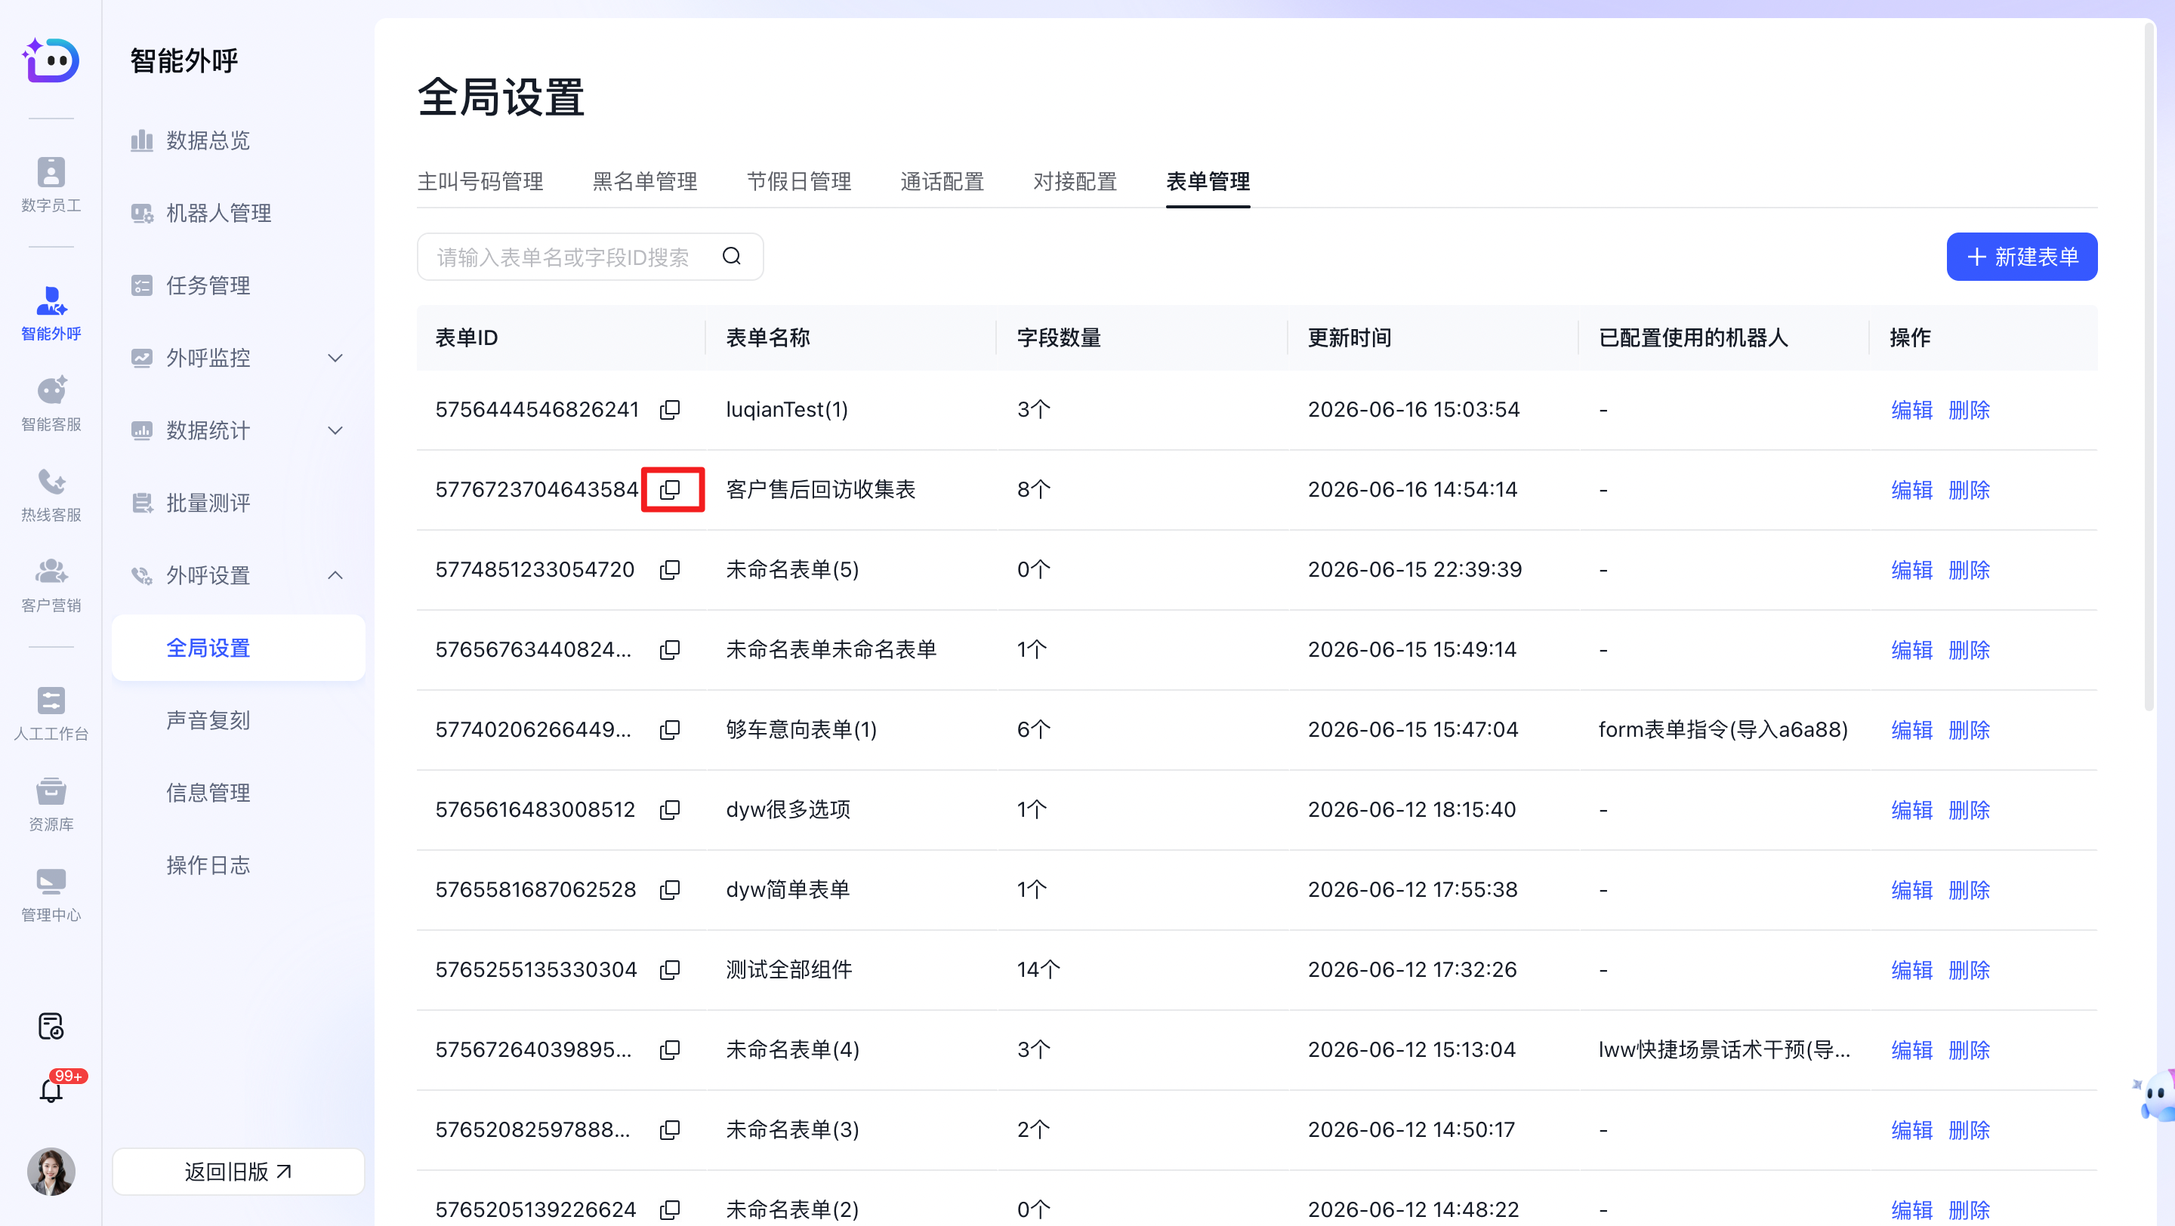
Task: Select 全局设置 submenu item
Action: (238, 648)
